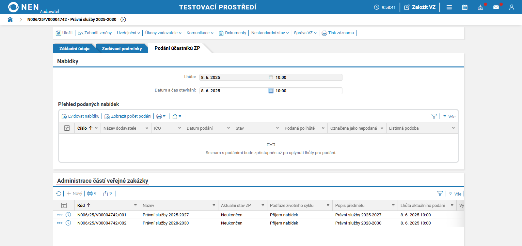This screenshot has width=522, height=246.
Task: Open the downloads icon with red badge
Action: [x=481, y=7]
